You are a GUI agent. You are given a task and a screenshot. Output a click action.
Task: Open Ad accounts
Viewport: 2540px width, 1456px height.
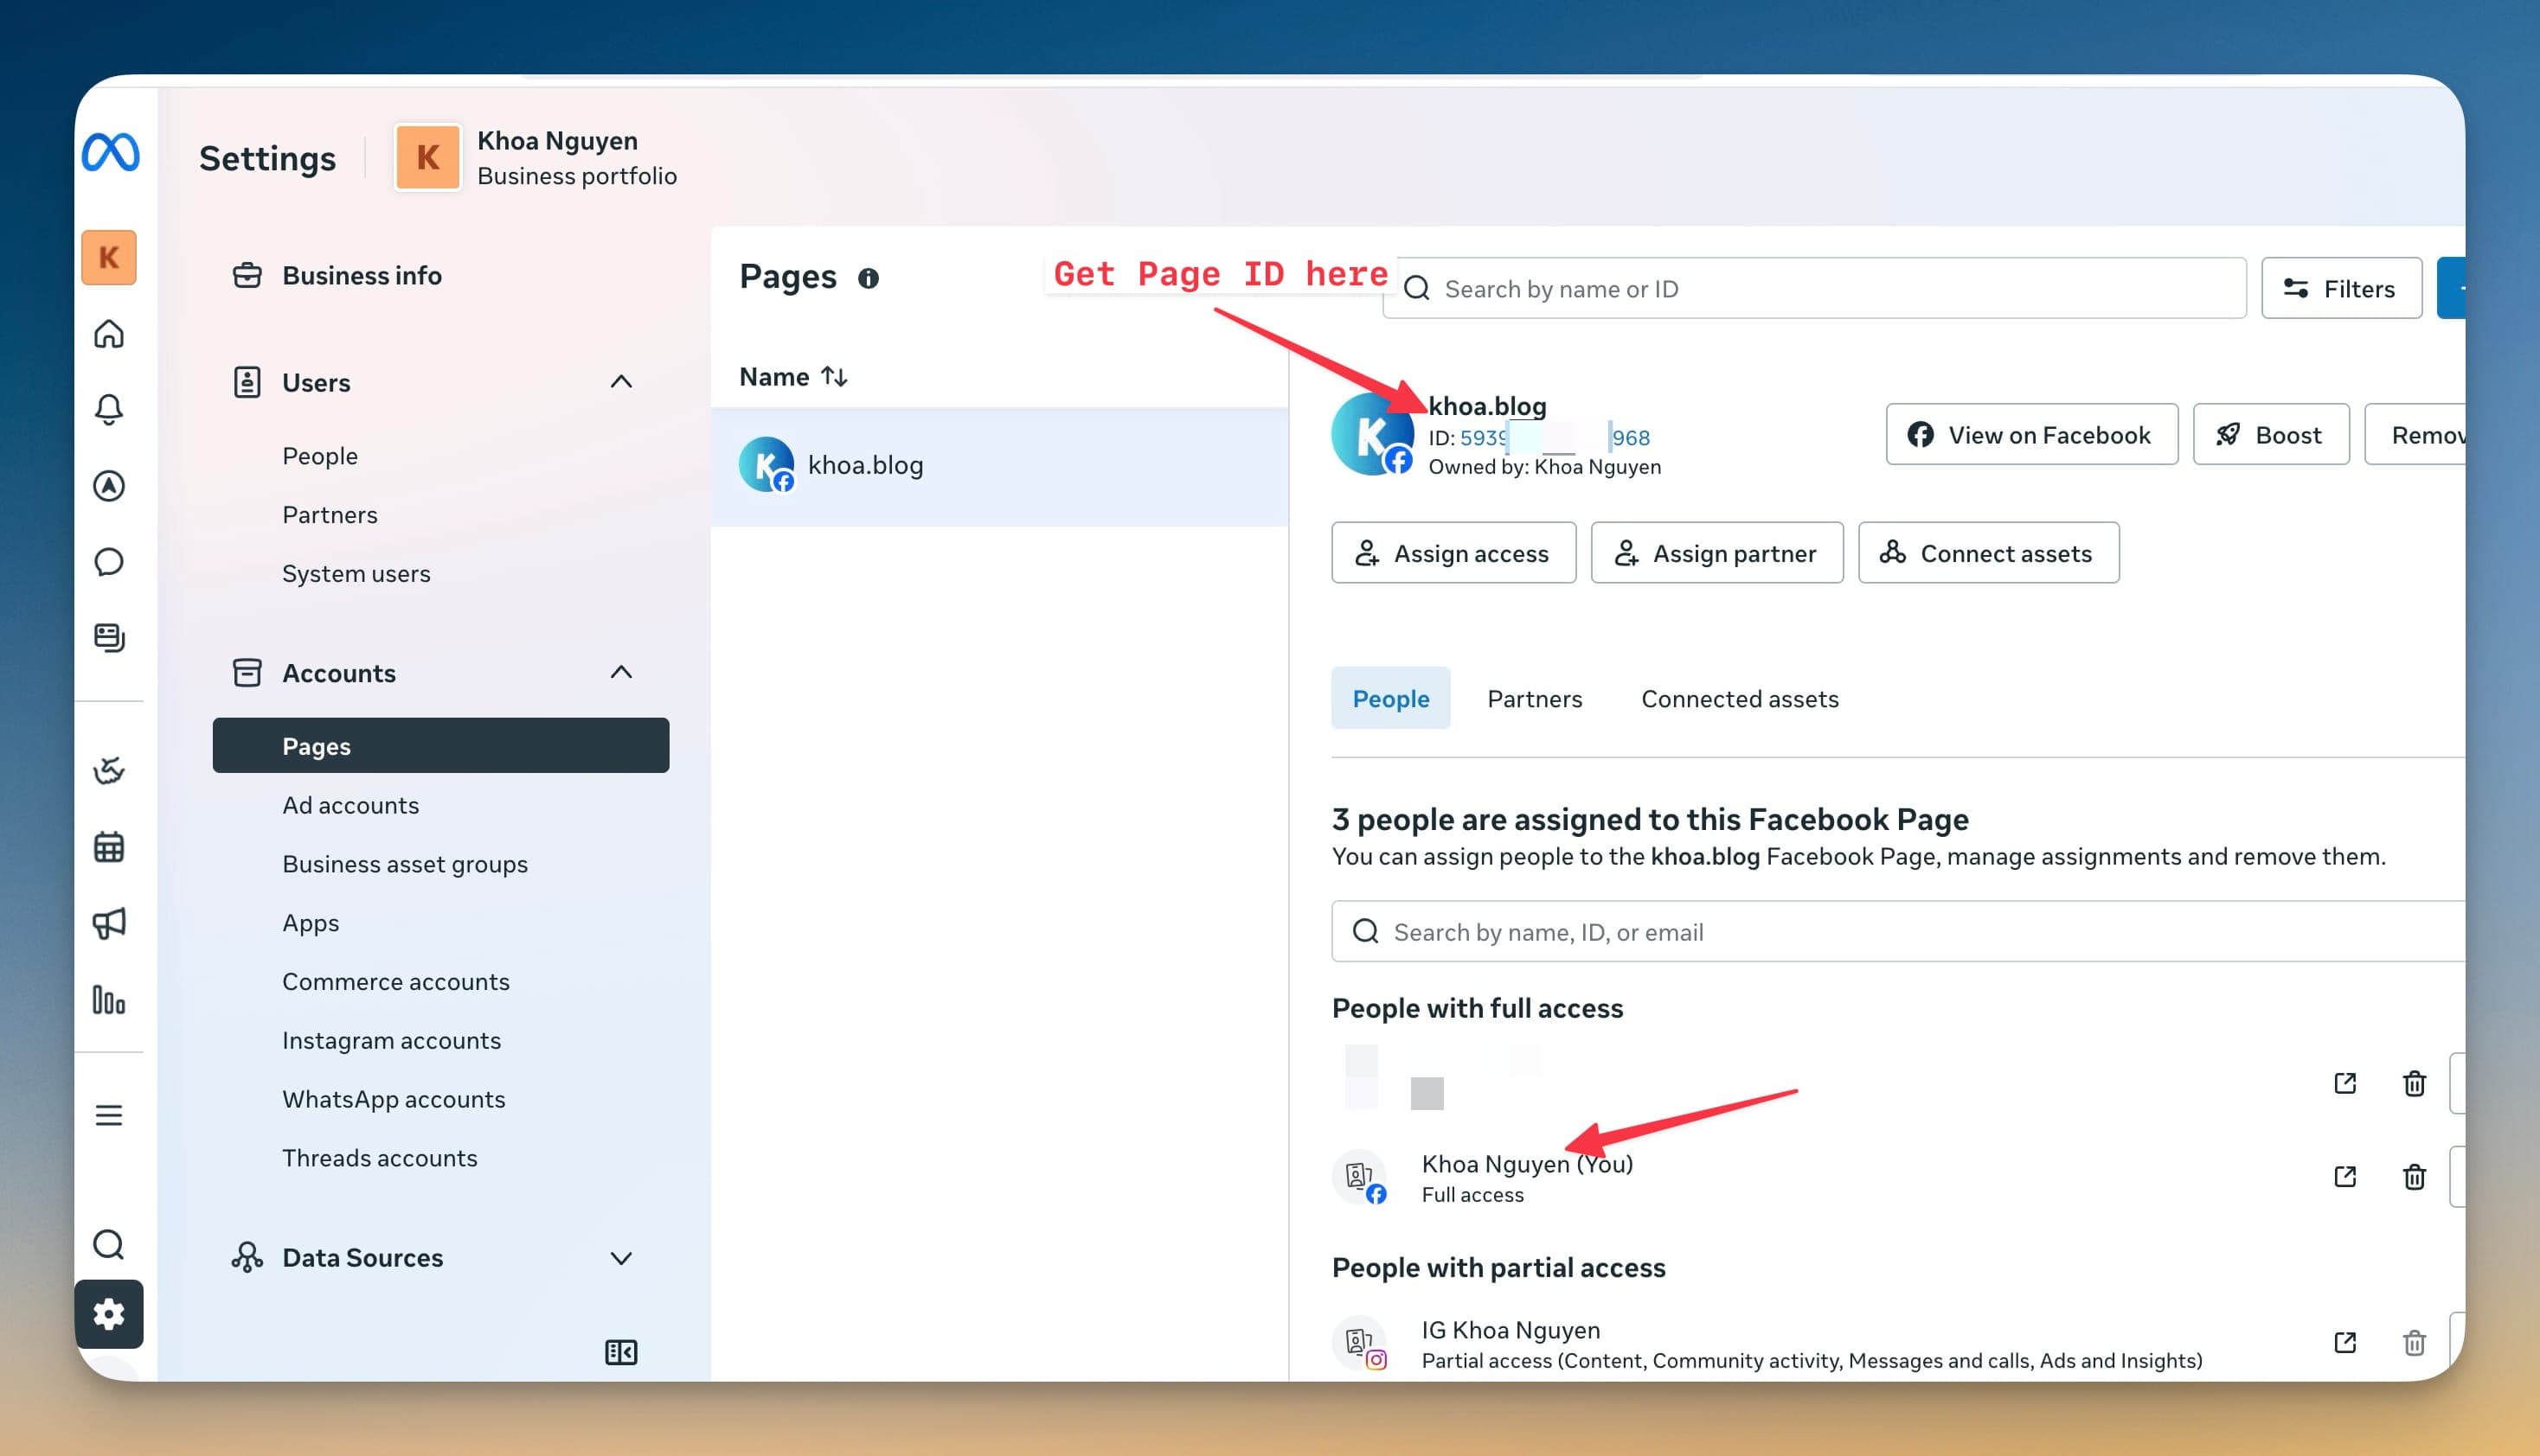point(351,805)
